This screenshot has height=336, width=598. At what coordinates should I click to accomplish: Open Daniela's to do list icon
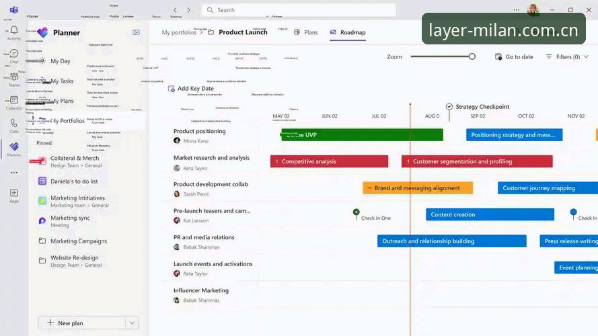coord(42,181)
